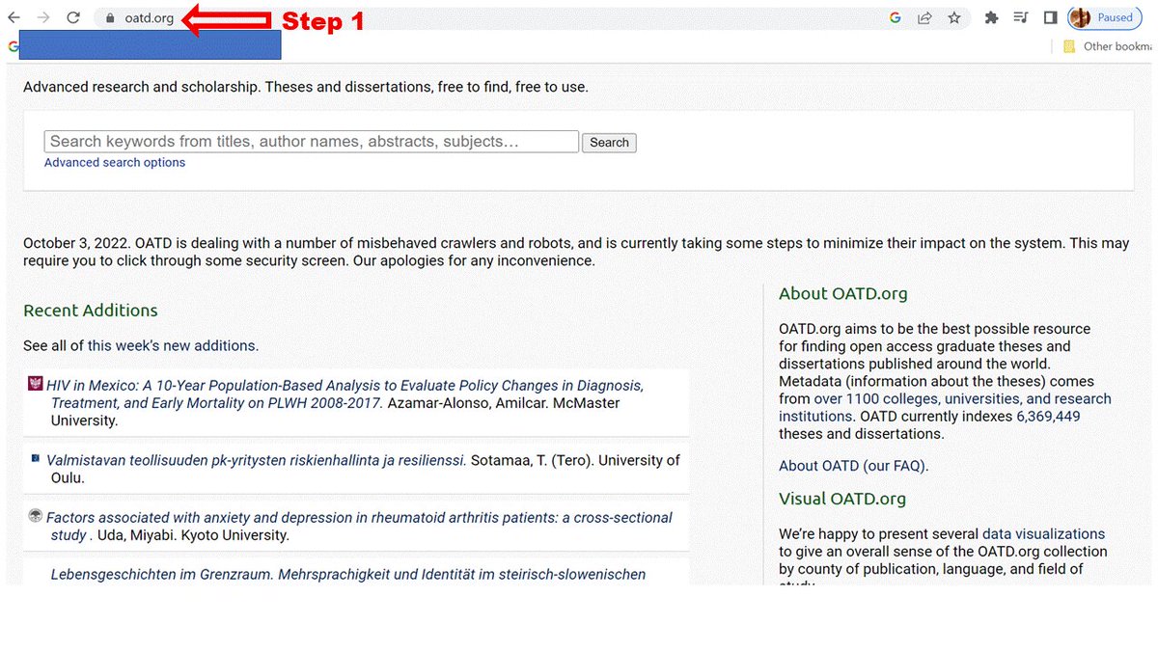Screen dimensions: 1158x651
Task: Click inside the search keywords field
Action: tap(311, 141)
